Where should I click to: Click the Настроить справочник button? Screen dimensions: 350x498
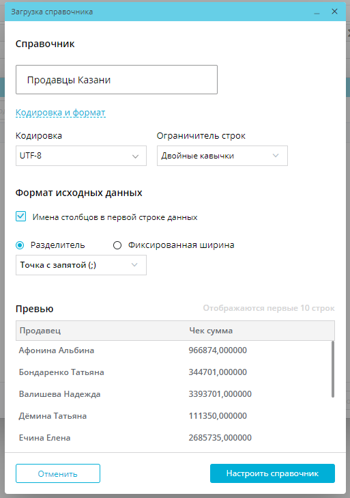[272, 473]
